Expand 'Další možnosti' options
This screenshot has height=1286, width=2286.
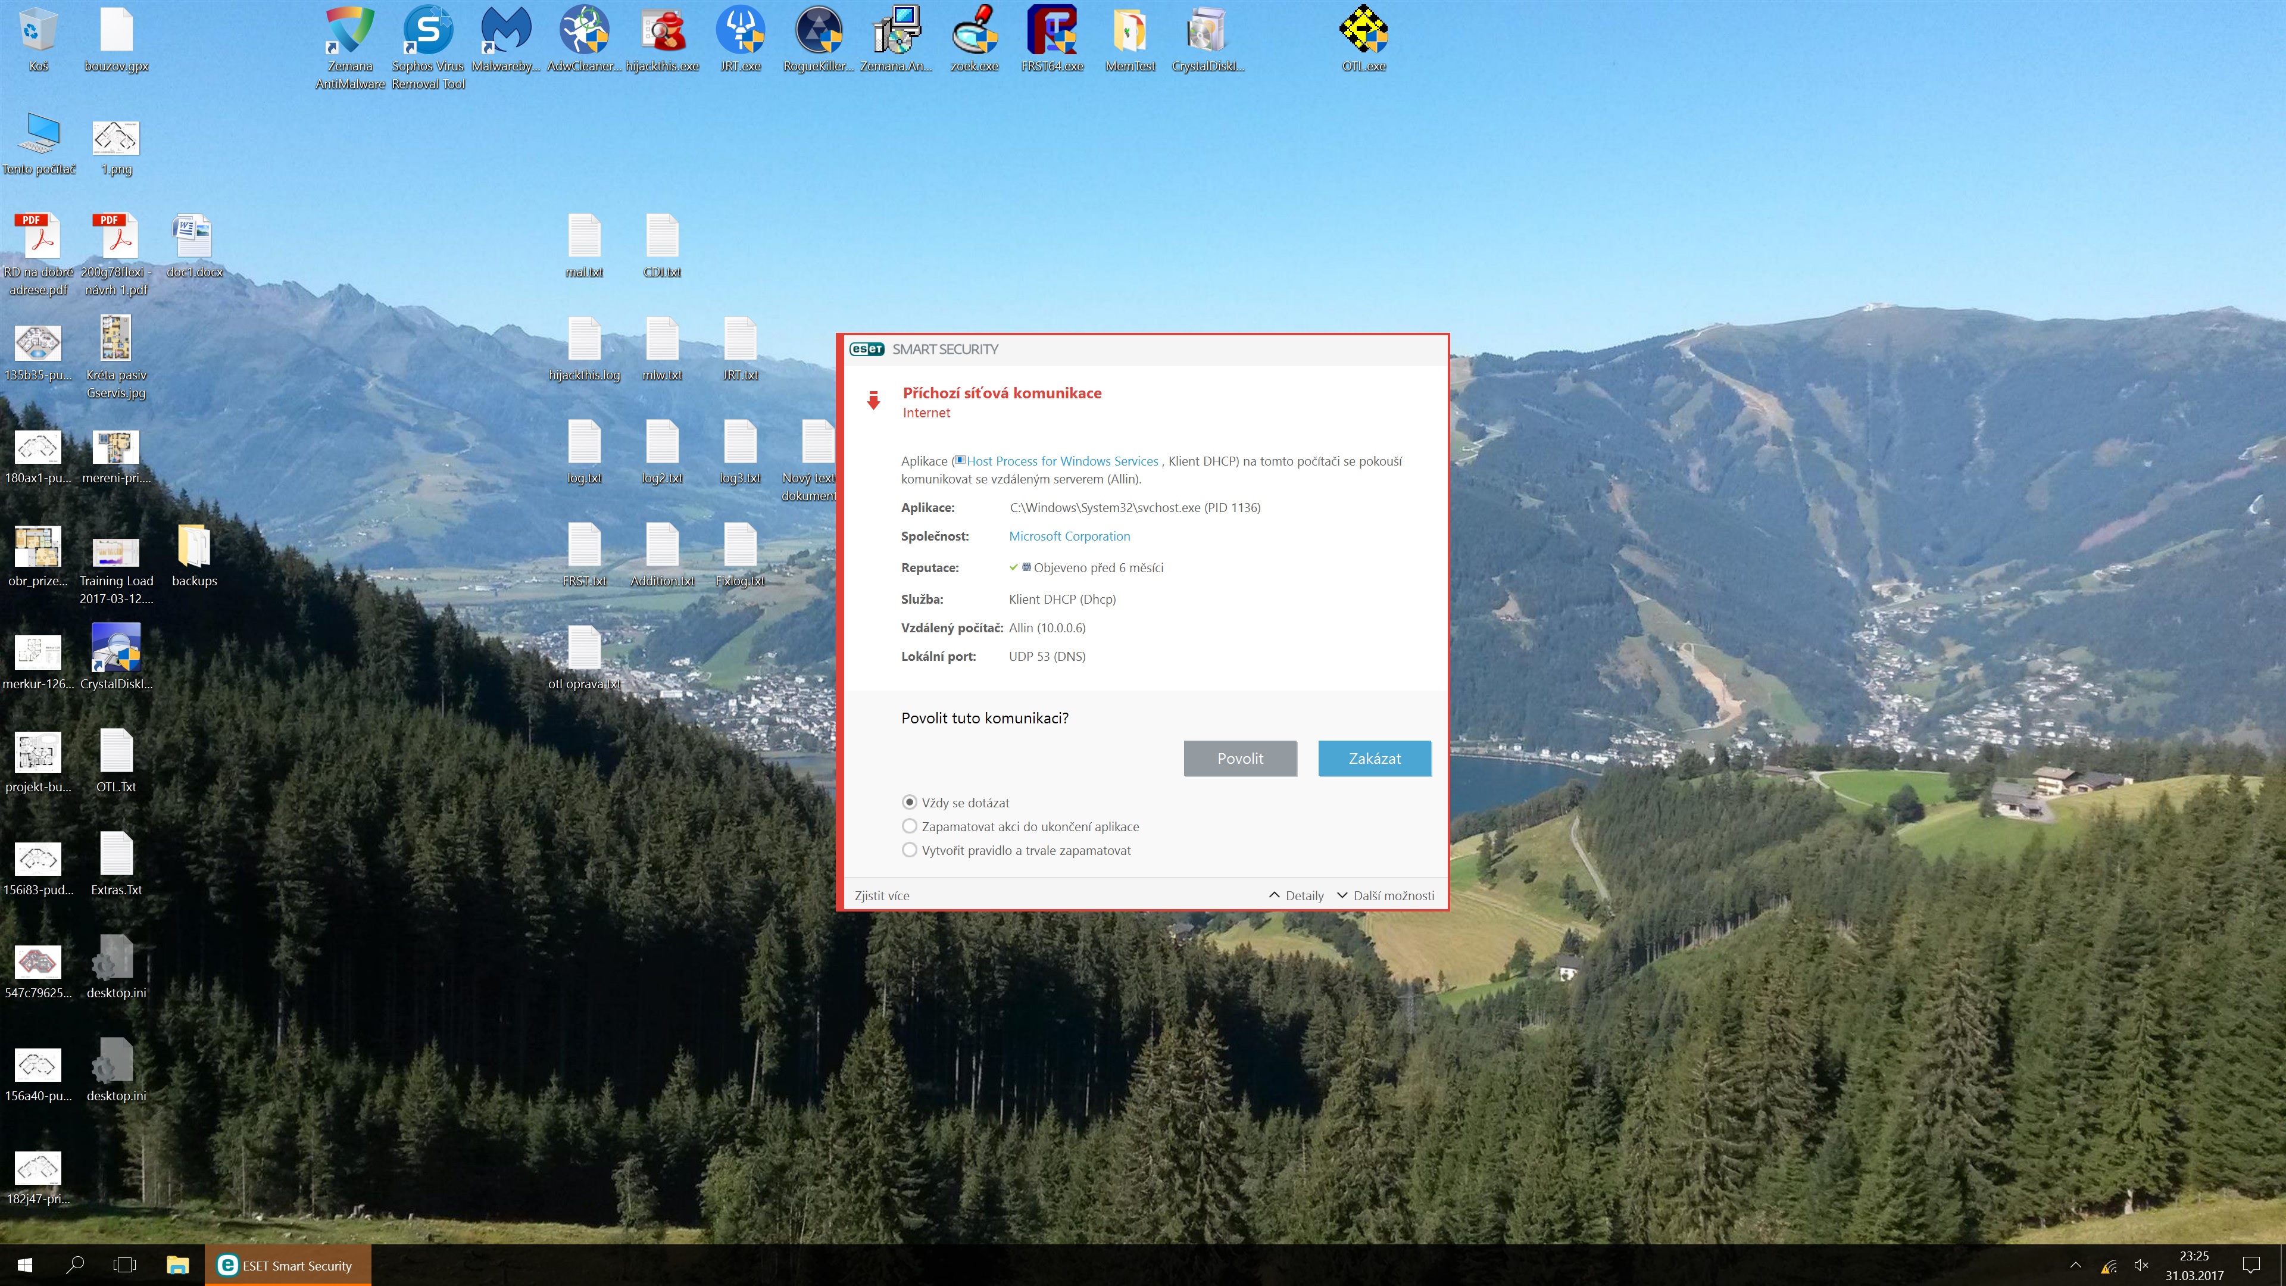(1385, 895)
